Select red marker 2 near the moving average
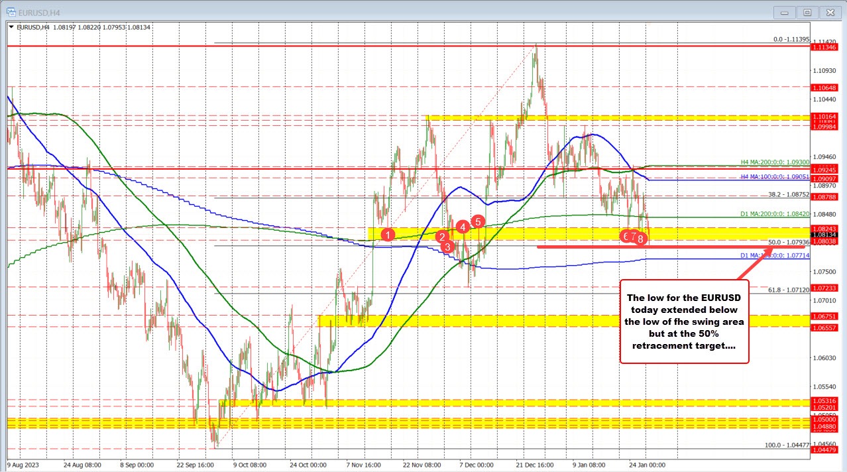 click(x=442, y=236)
